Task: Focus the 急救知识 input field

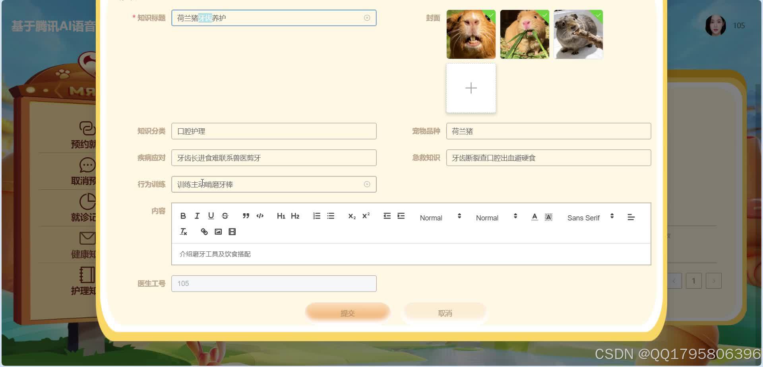Action: click(x=548, y=158)
